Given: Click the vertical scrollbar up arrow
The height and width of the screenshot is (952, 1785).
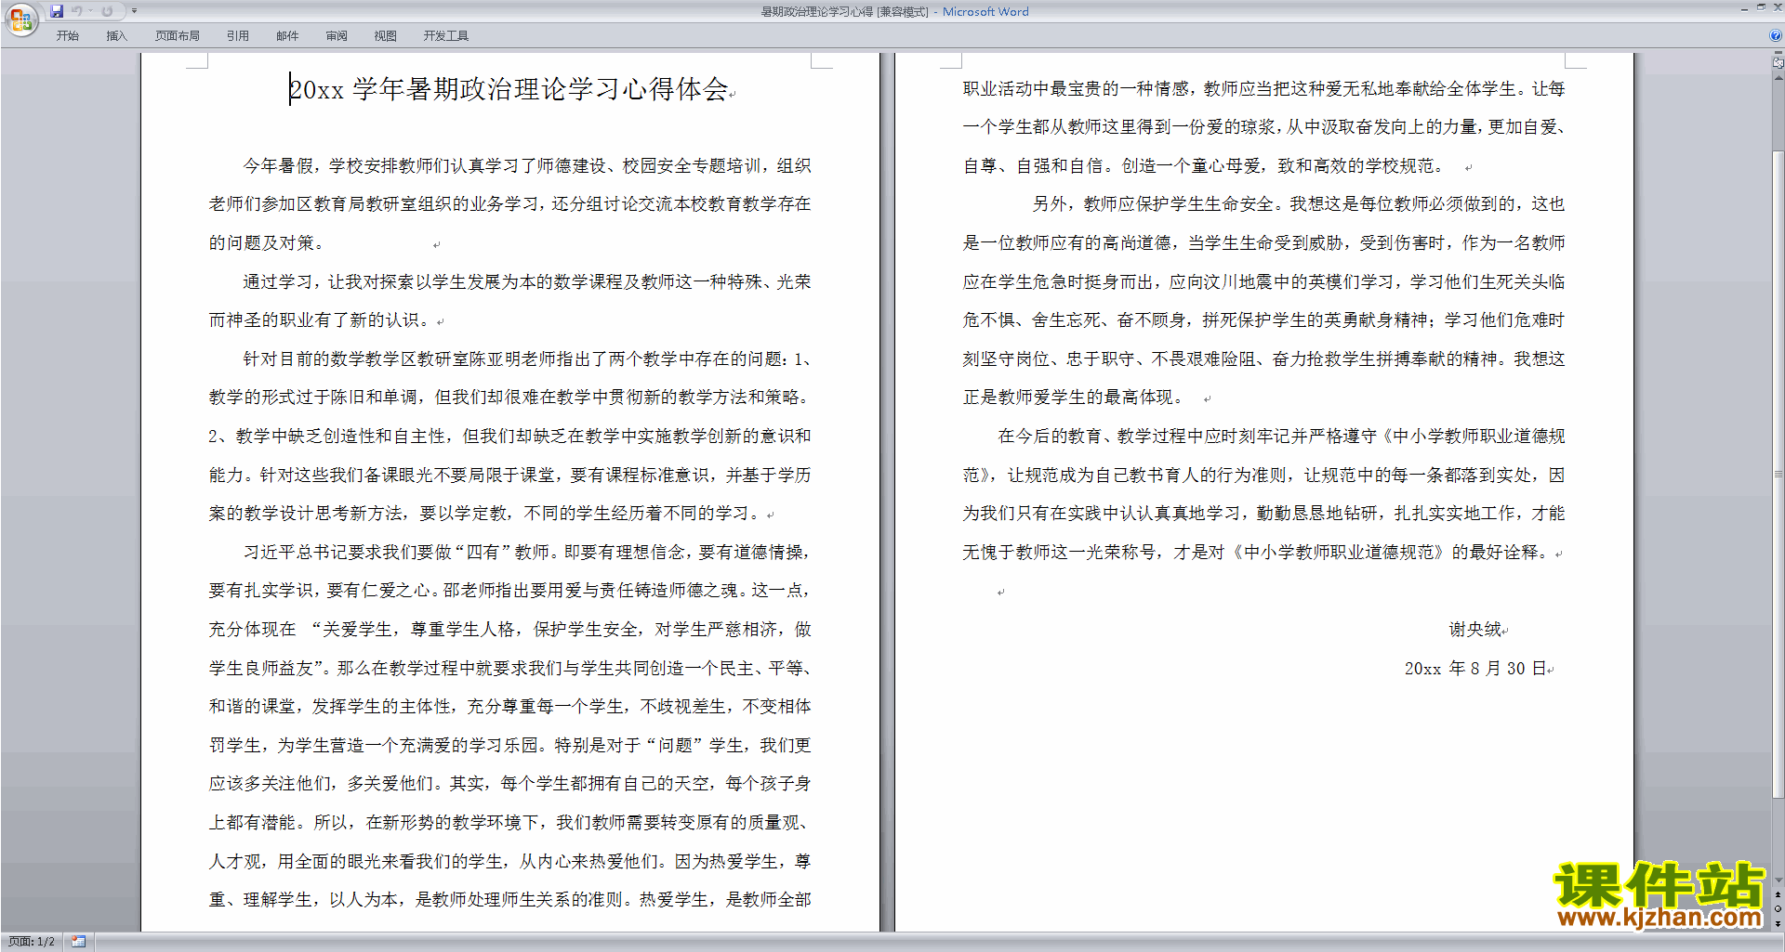Looking at the screenshot, I should click(1778, 78).
